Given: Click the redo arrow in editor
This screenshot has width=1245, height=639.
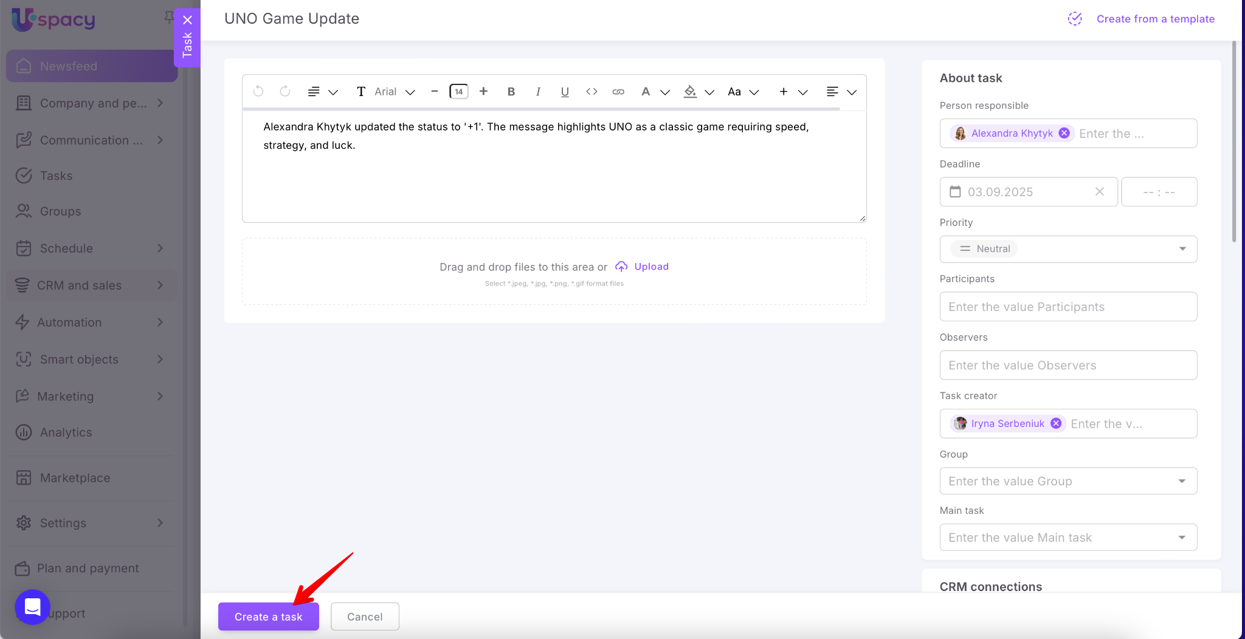Looking at the screenshot, I should point(285,92).
